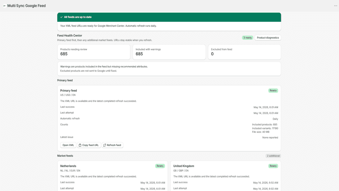
Task: Click the Primary feed card title
Action: pos(68,91)
